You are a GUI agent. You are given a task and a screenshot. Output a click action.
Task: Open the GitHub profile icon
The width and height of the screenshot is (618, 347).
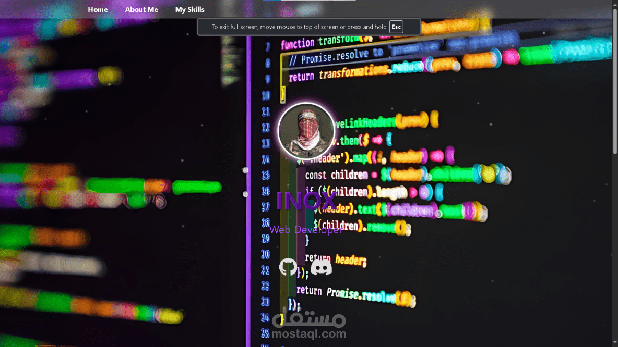click(x=288, y=267)
